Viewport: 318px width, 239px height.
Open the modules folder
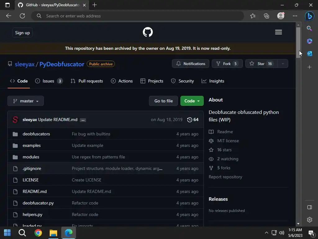pos(31,157)
